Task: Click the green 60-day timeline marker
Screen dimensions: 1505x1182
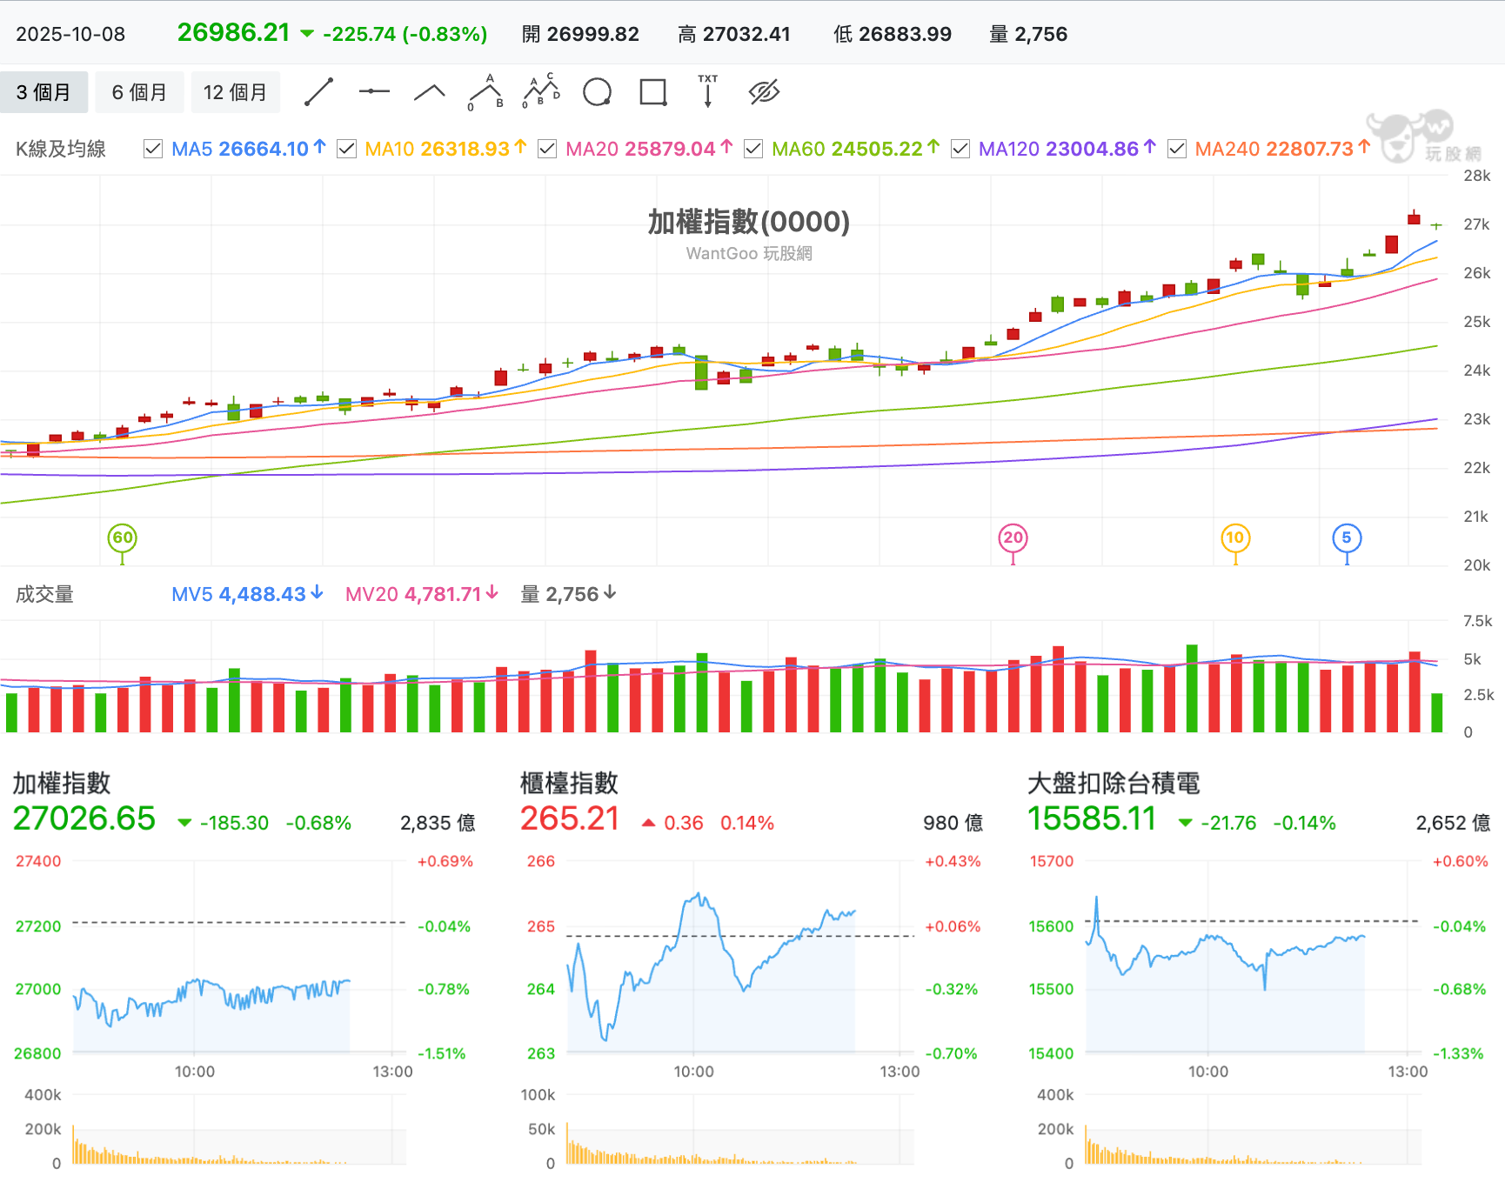Action: (123, 538)
